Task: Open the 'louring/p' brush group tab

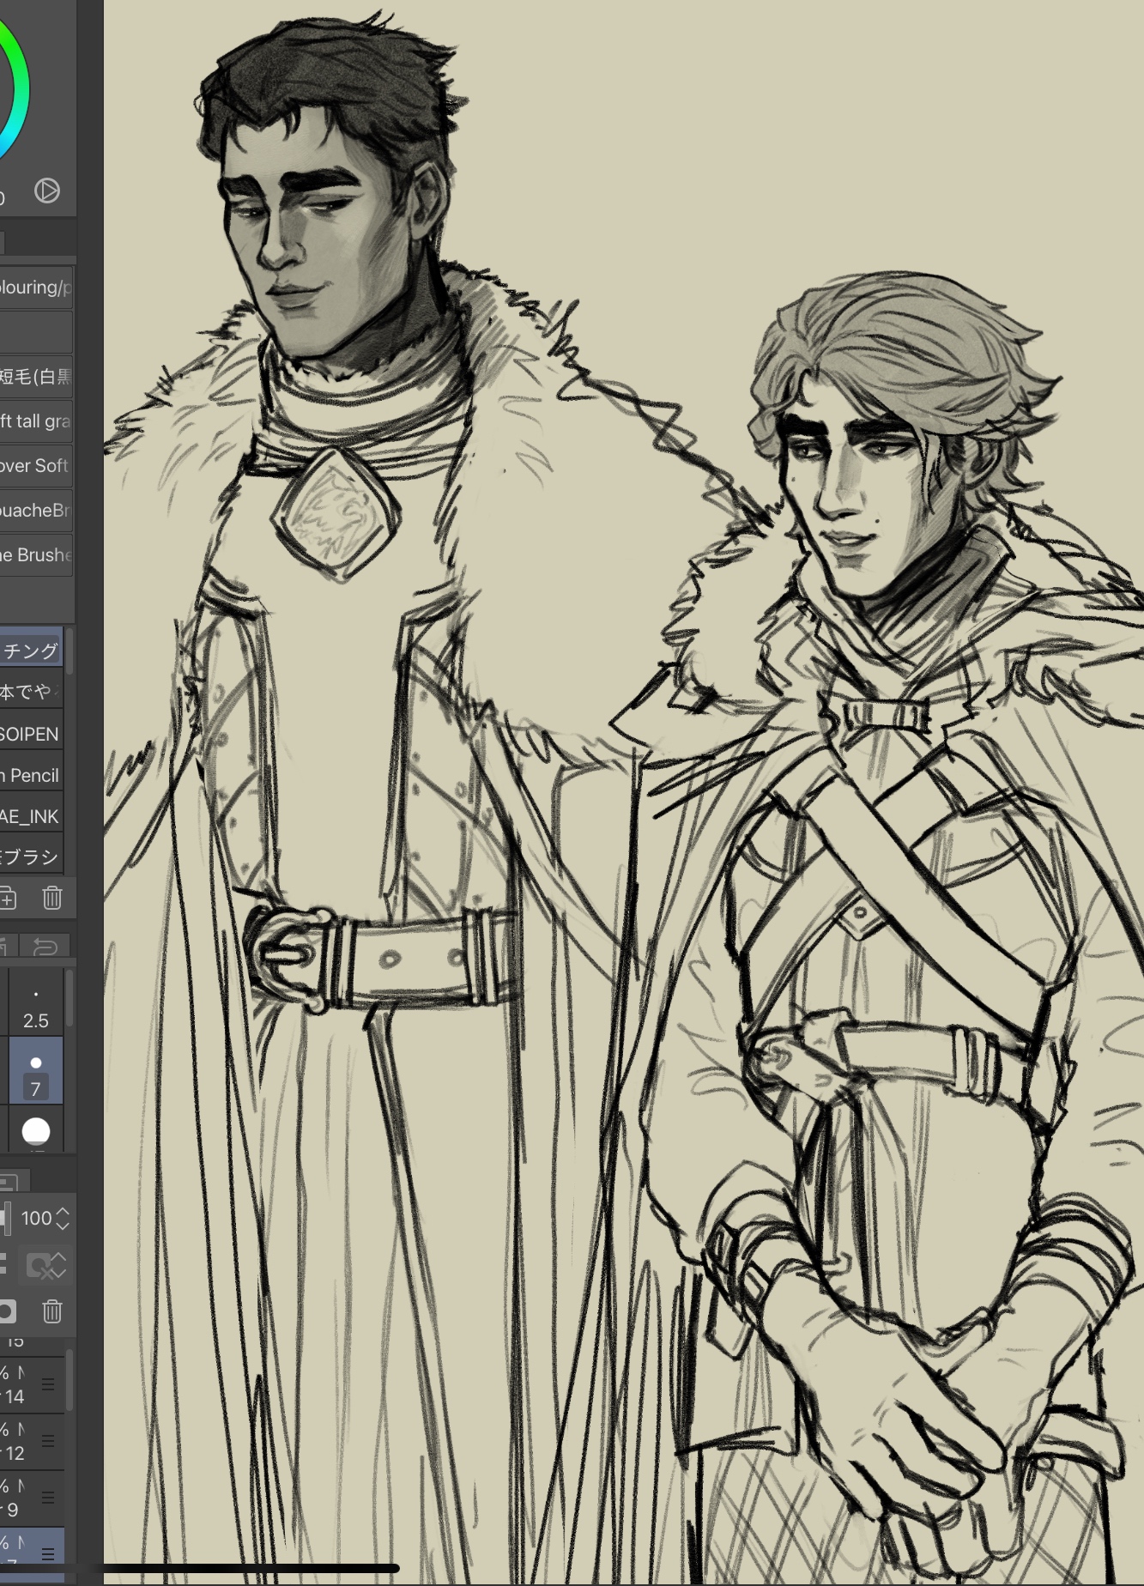Action: pos(36,288)
